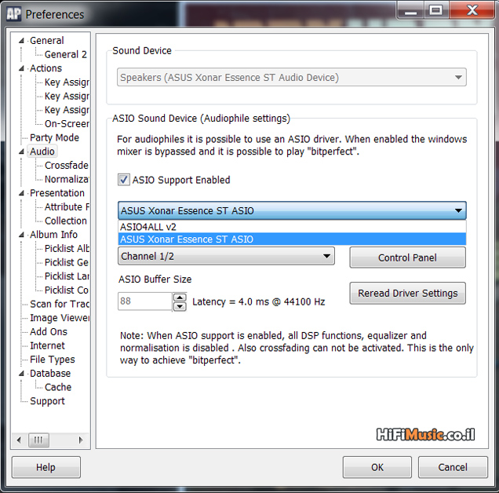
Task: Click the ASIO Buffer Size value field
Action: [145, 301]
